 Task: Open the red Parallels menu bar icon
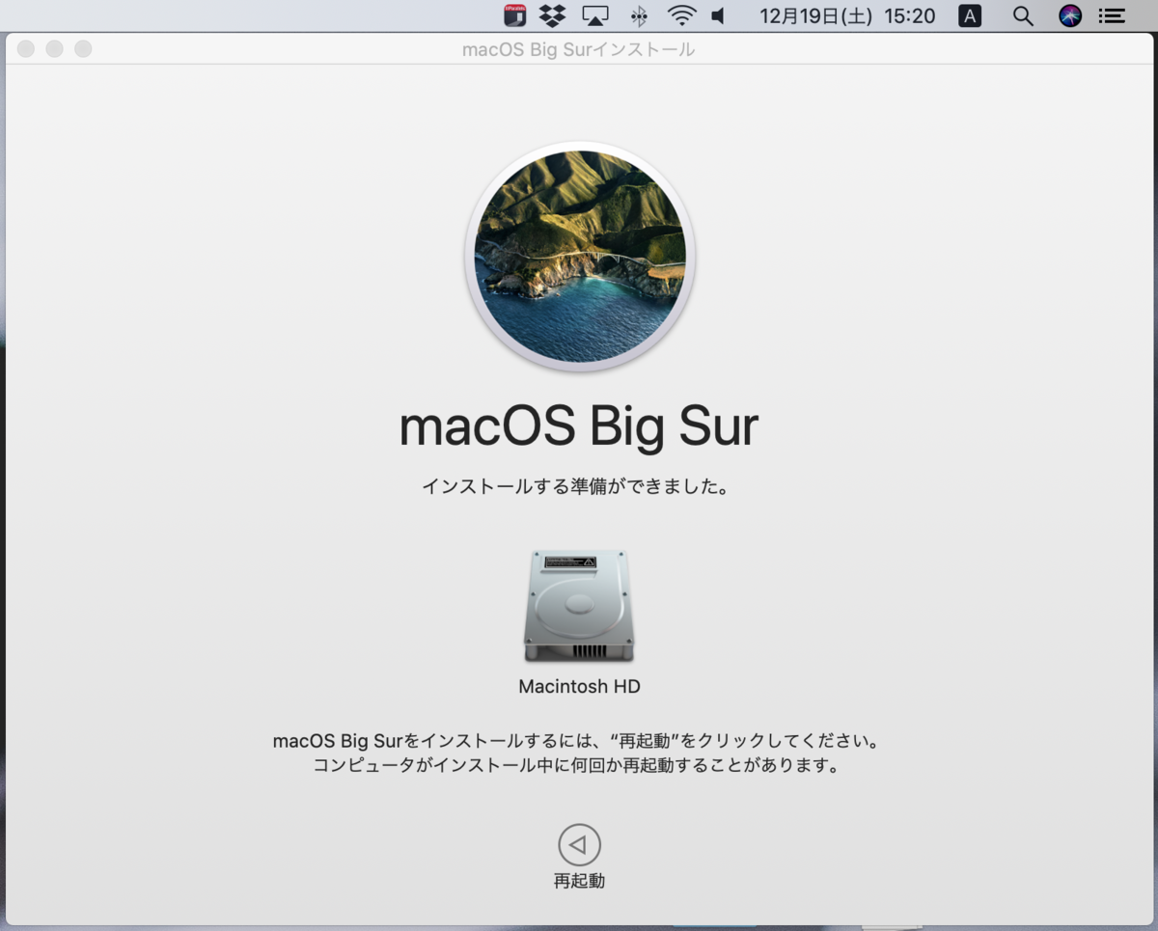515,15
